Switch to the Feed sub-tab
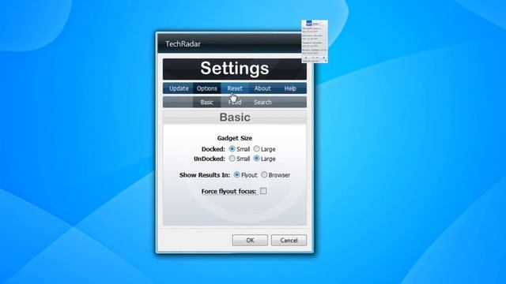The image size is (506, 284). coord(235,103)
